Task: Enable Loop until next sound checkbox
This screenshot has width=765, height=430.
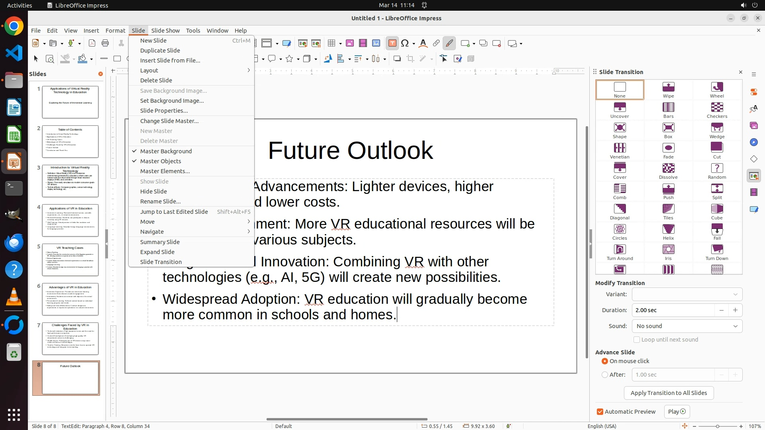Action: [x=636, y=340]
